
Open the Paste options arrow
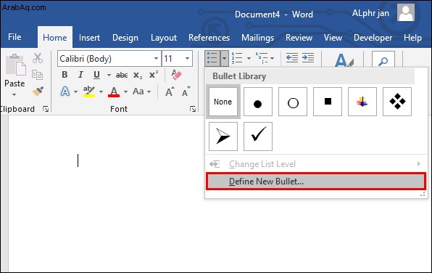[14, 94]
